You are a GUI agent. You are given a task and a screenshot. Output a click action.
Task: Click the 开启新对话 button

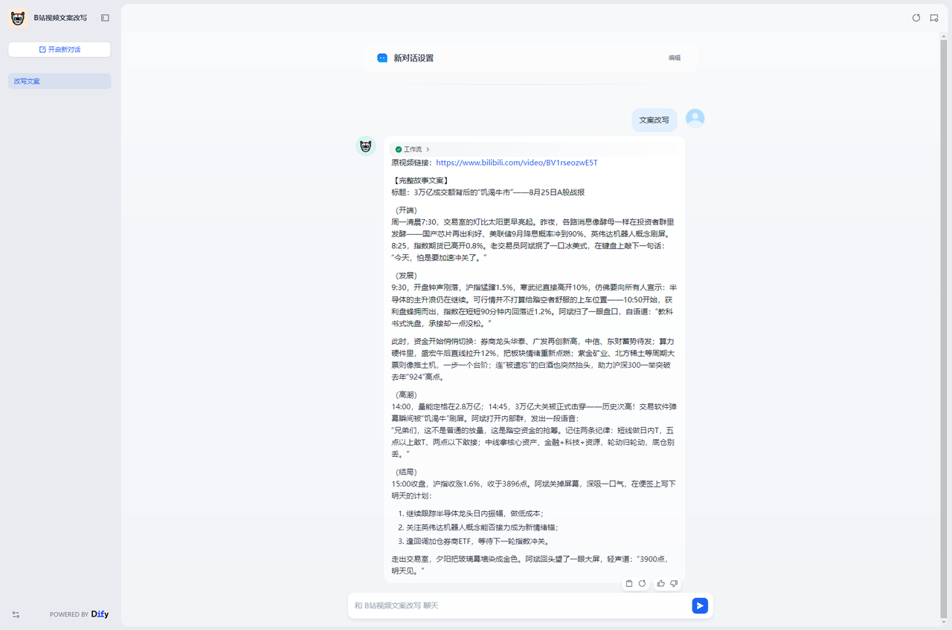(x=59, y=49)
